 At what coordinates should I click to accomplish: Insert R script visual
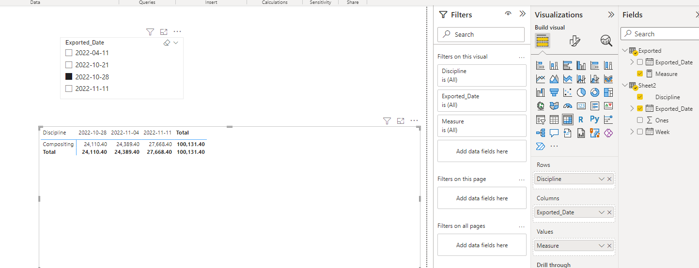point(581,119)
